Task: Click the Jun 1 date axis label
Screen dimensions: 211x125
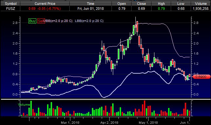Action: (185, 123)
